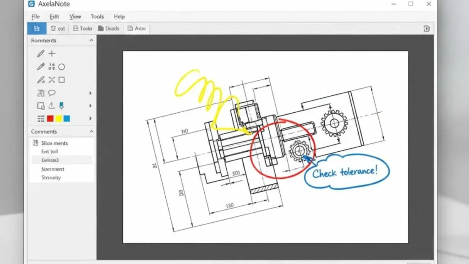Collapse the Ronments panel with its chevron
Viewport: 469px width, 264px height.
point(91,40)
